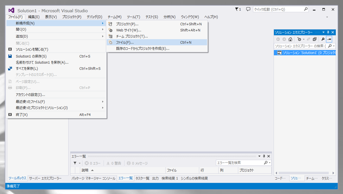Open Error List window options dropdown
The height and width of the screenshot is (194, 343).
(x=260, y=156)
